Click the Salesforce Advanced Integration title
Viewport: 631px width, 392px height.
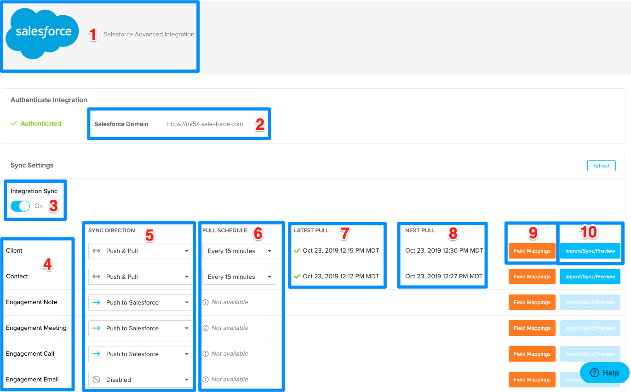pyautogui.click(x=149, y=34)
